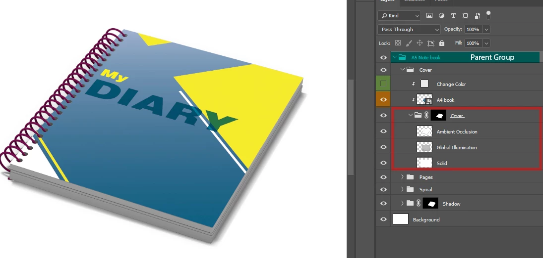Click folder icon of the Spiral group
The image size is (543, 258).
410,189
